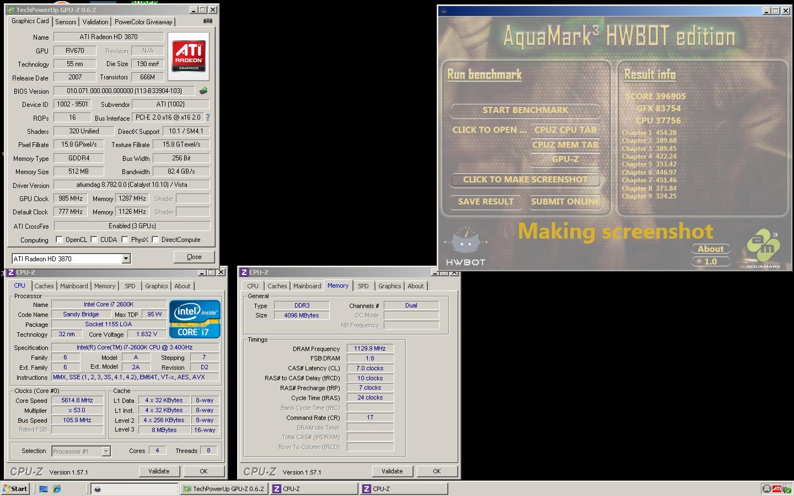
Task: Click the About button in AquaMark
Action: click(711, 249)
